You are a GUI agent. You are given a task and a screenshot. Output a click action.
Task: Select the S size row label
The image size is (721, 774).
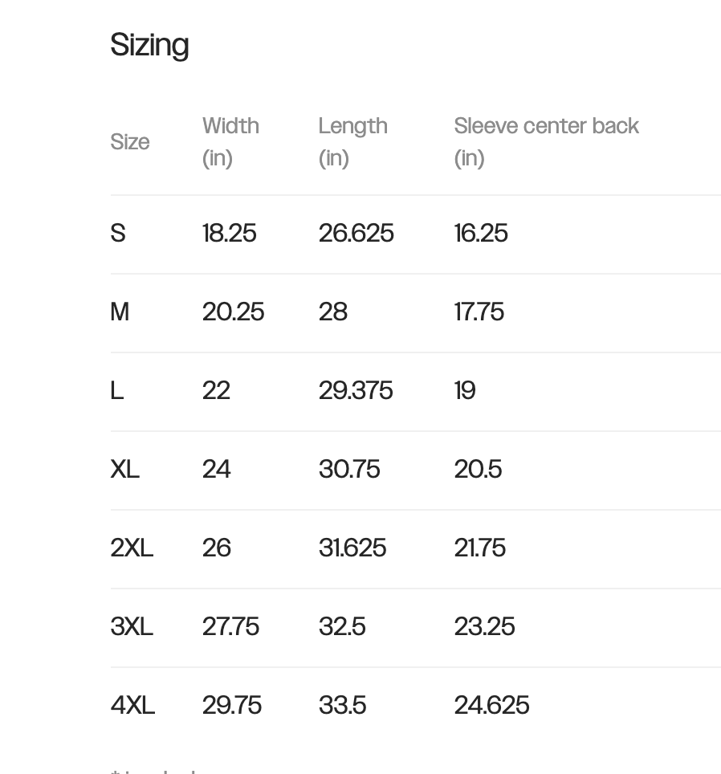point(118,233)
